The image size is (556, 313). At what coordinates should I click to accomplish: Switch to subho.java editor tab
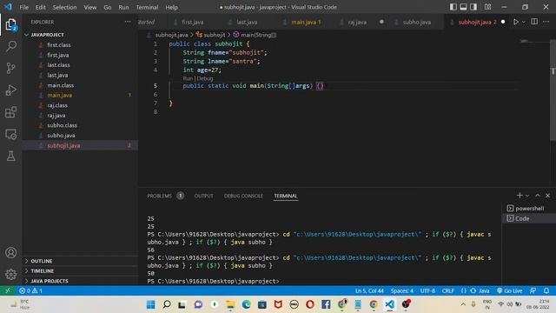(417, 22)
